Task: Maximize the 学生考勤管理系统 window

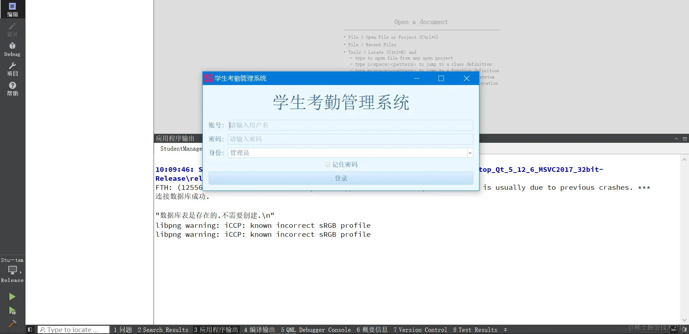Action: [441, 78]
